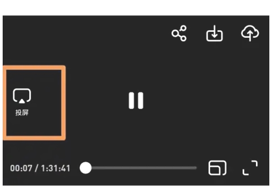The width and height of the screenshot is (272, 188).
Task: Click the 1:31:41 total duration
Action: point(56,168)
